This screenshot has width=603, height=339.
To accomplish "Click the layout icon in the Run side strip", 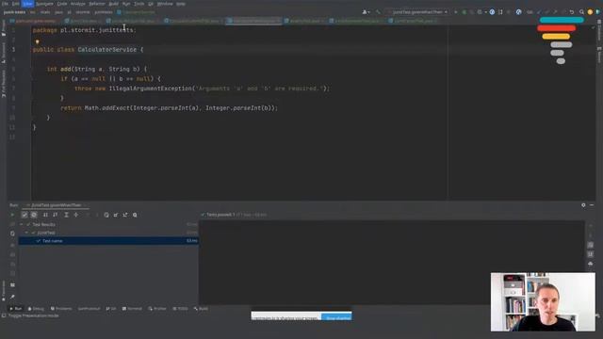I will (12, 285).
